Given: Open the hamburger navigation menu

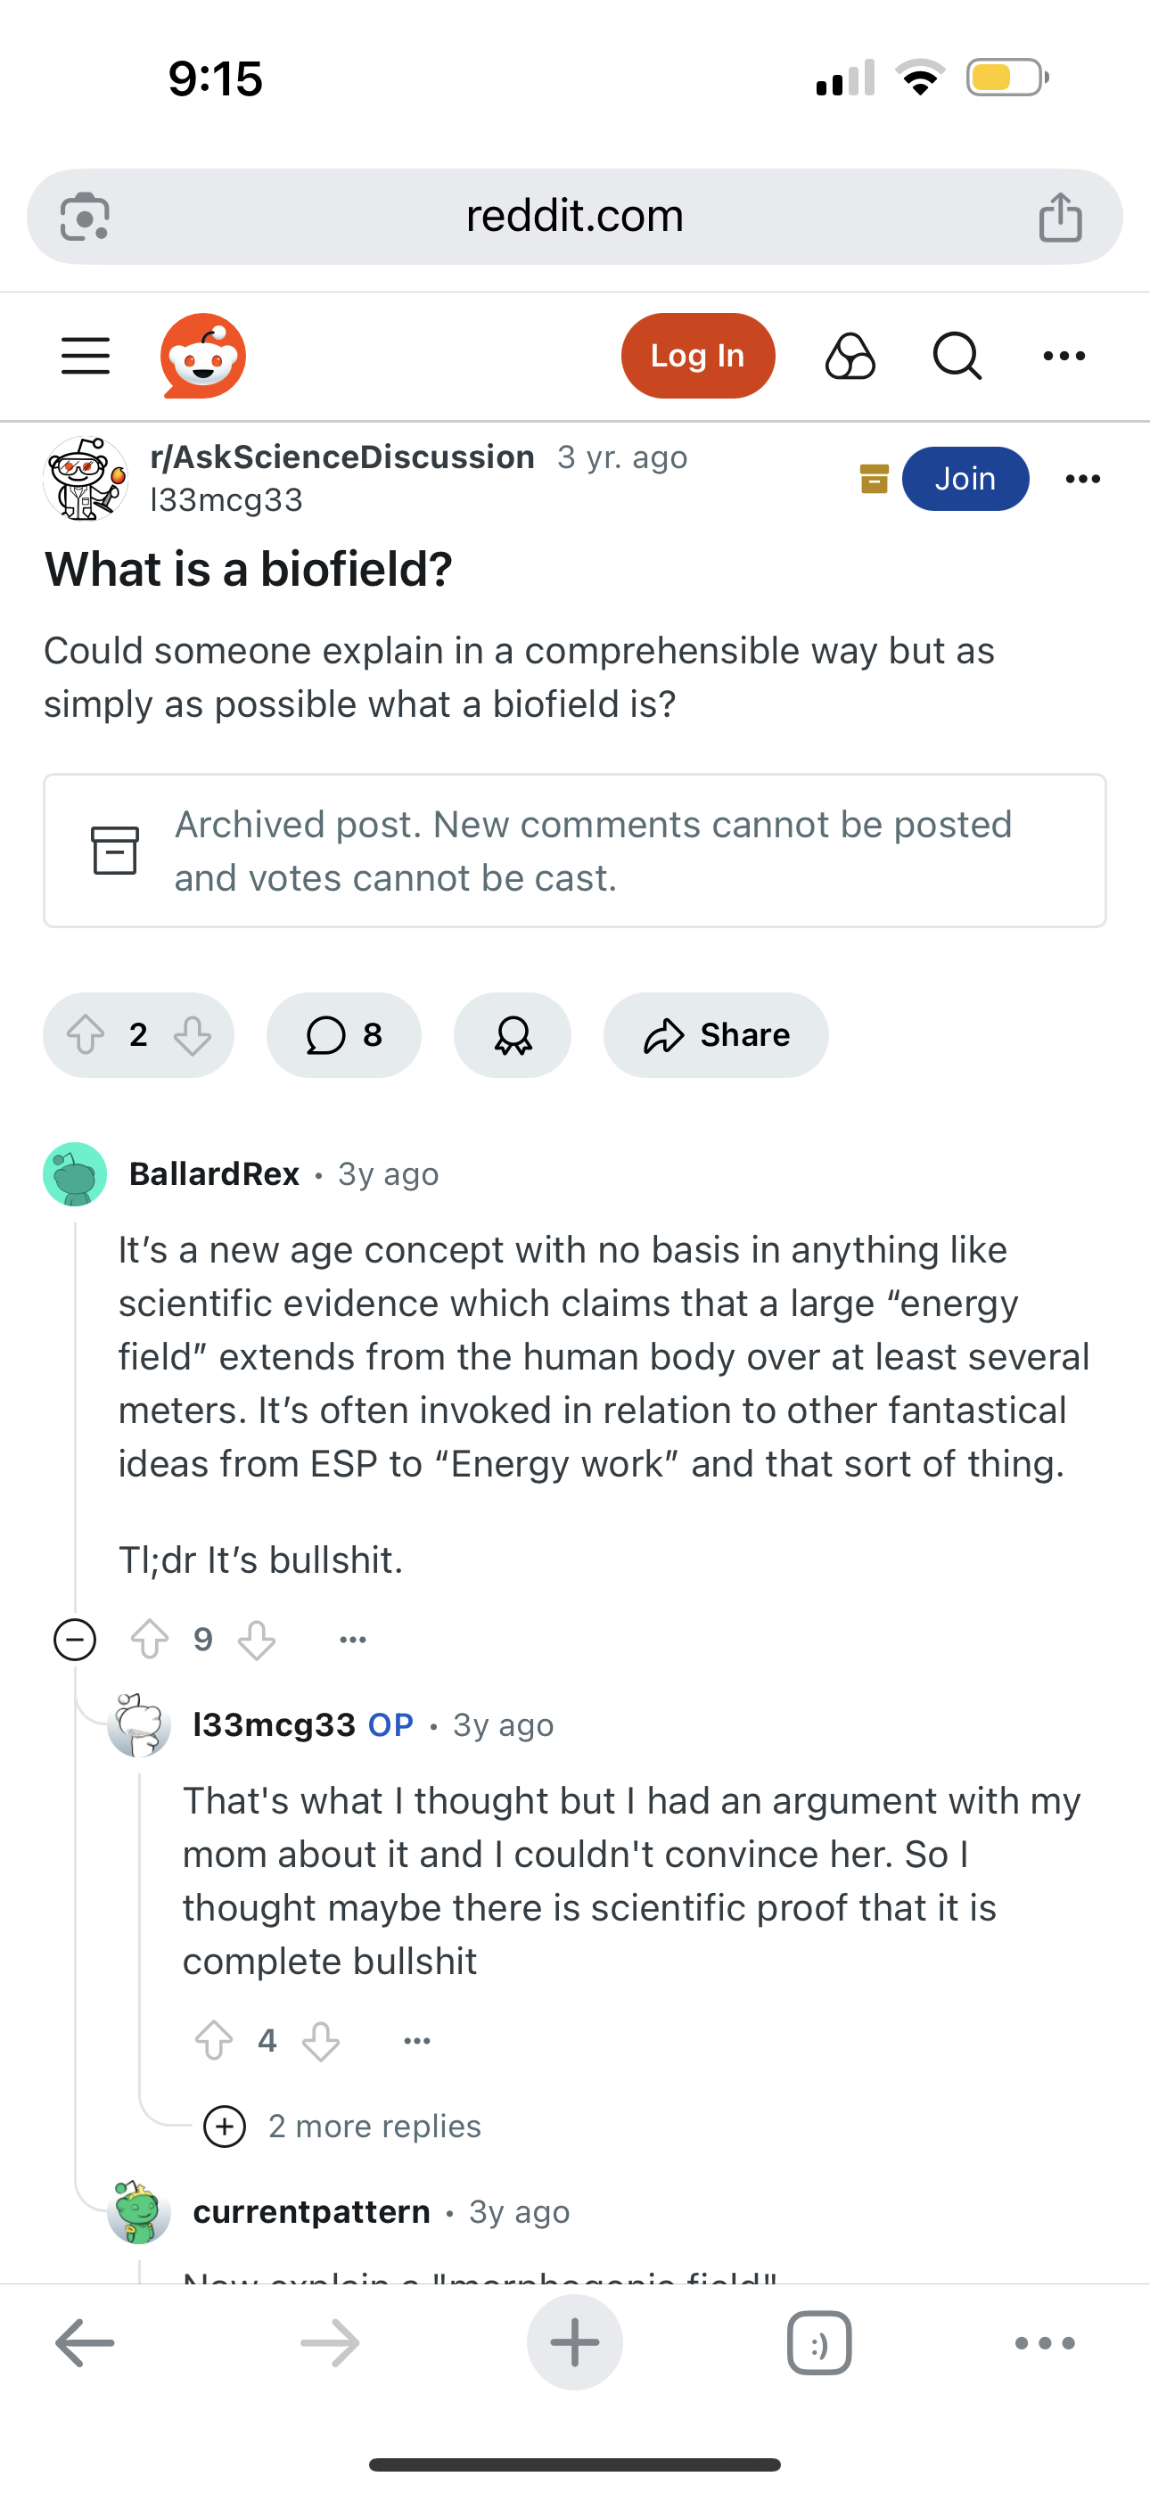Looking at the screenshot, I should click(x=86, y=356).
